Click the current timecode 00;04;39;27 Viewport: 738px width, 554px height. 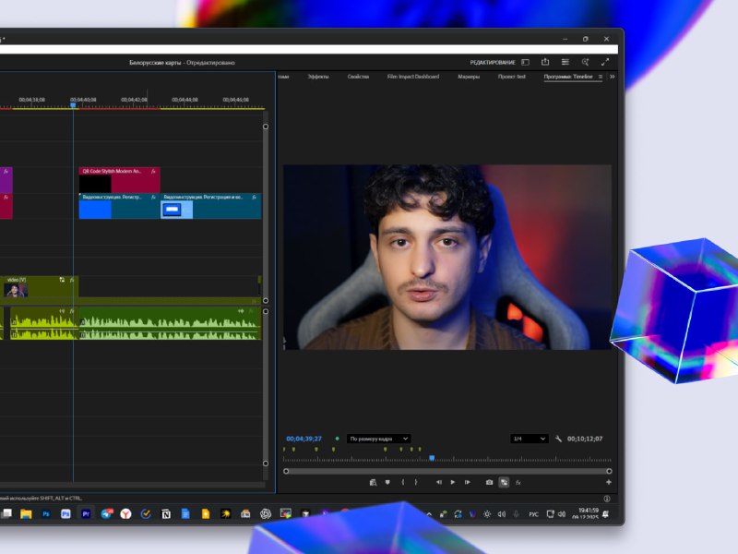[x=304, y=439]
